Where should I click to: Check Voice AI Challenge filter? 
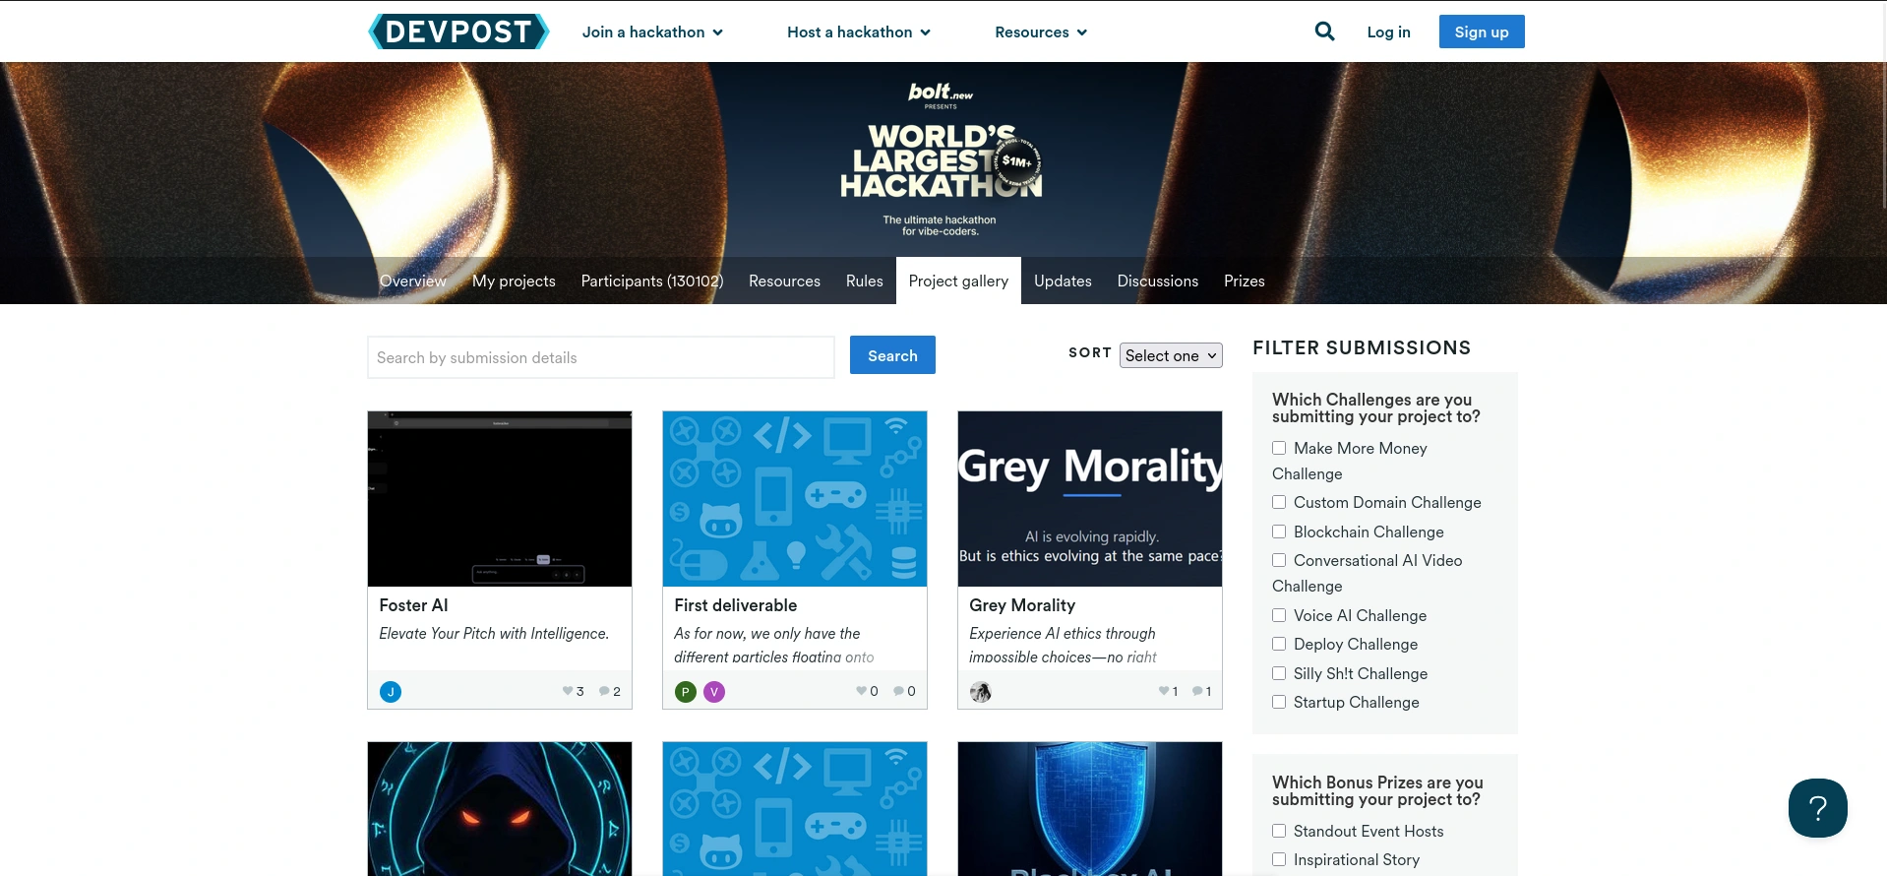(1279, 615)
